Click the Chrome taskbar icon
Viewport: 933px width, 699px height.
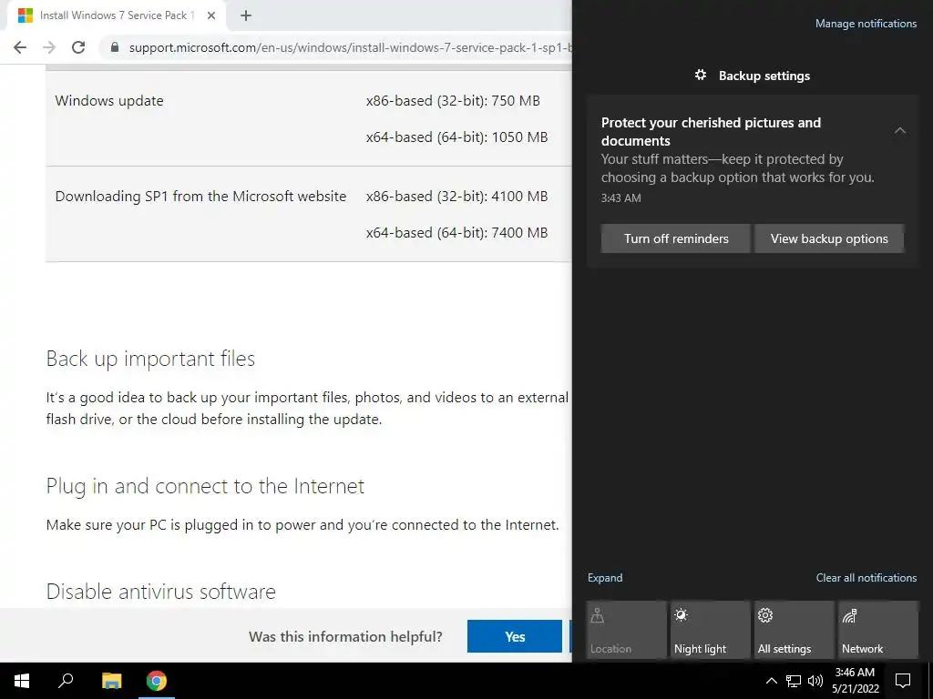click(x=157, y=681)
